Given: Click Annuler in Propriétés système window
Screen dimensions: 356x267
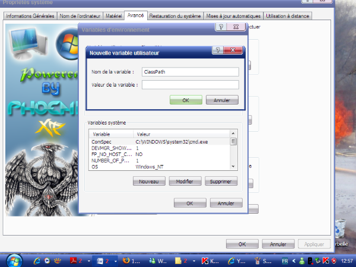Looking at the screenshot, I should coord(278,244).
